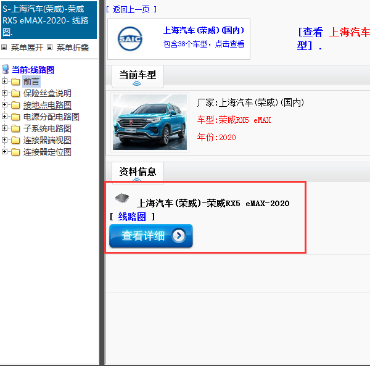
Task: Open the 上海汽车(荣威)(国内) brand link
Action: (203, 30)
